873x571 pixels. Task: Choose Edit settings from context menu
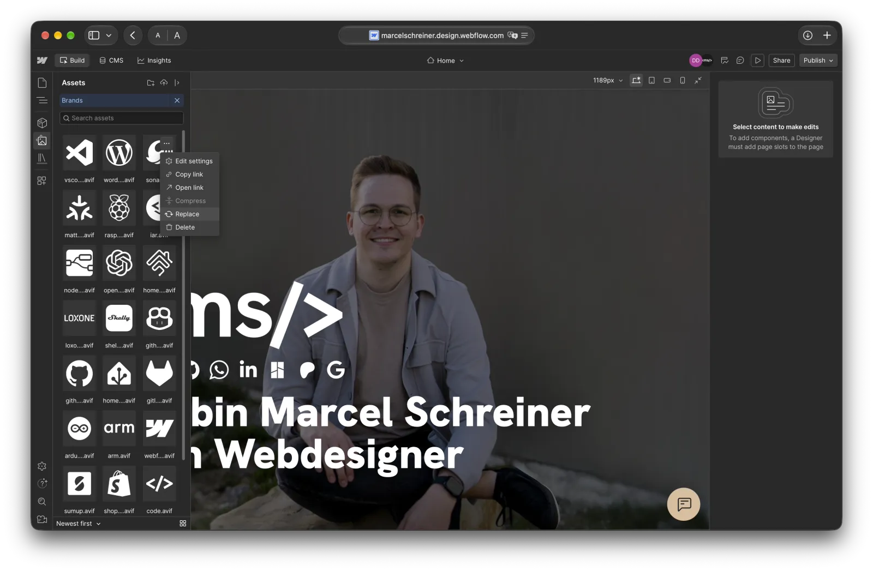189,161
